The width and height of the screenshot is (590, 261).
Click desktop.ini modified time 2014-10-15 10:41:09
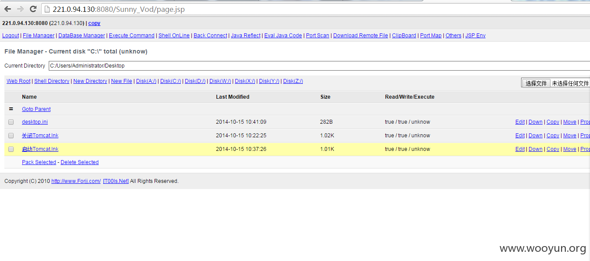coord(241,122)
